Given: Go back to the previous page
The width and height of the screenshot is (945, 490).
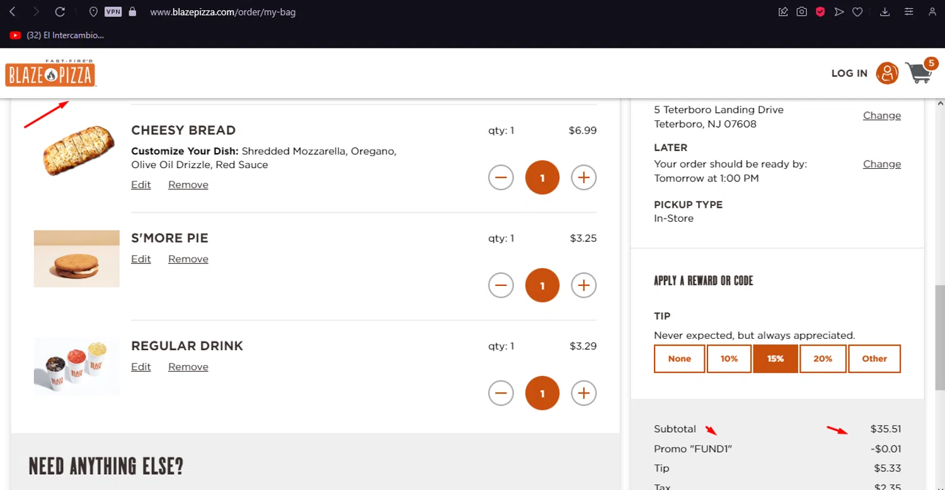Looking at the screenshot, I should click(13, 11).
